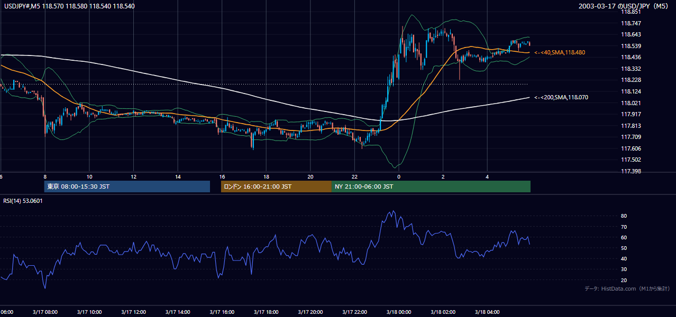Click the RSI 70 level label

624,227
